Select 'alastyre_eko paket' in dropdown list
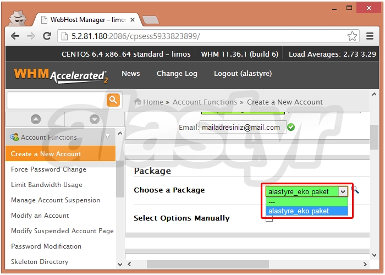The image size is (385, 275). [x=307, y=211]
